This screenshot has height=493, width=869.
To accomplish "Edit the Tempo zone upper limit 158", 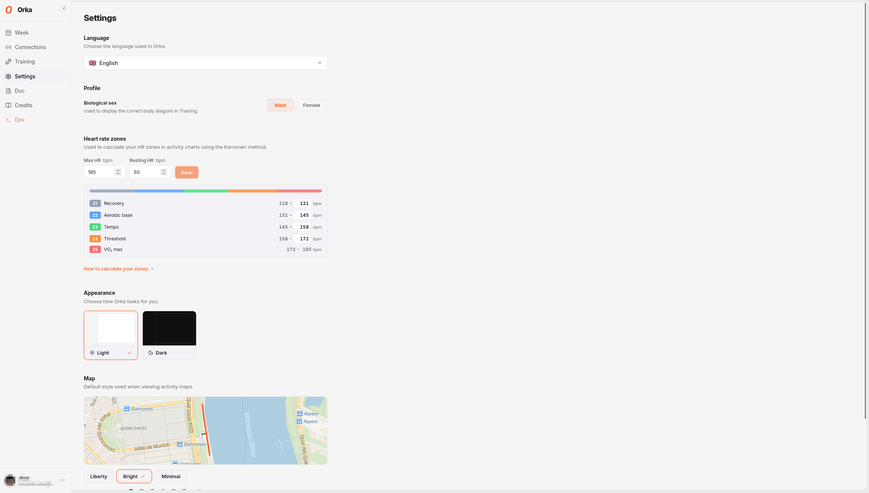I will click(x=302, y=227).
